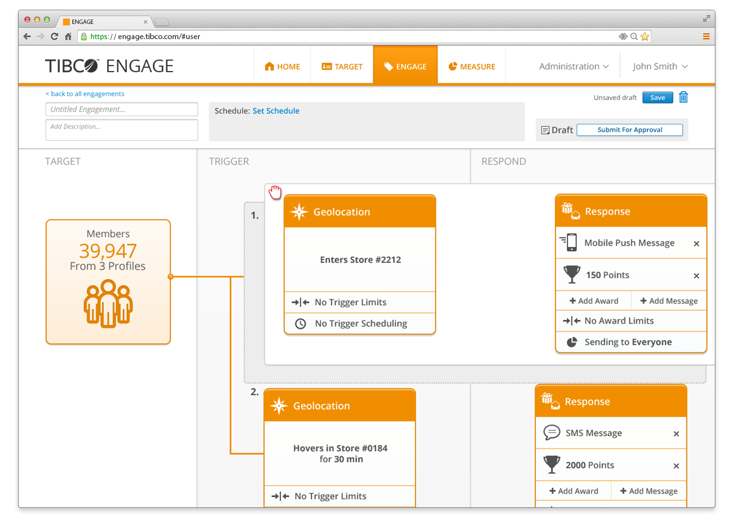
Task: Remove the 150 Points award
Action: [x=697, y=276]
